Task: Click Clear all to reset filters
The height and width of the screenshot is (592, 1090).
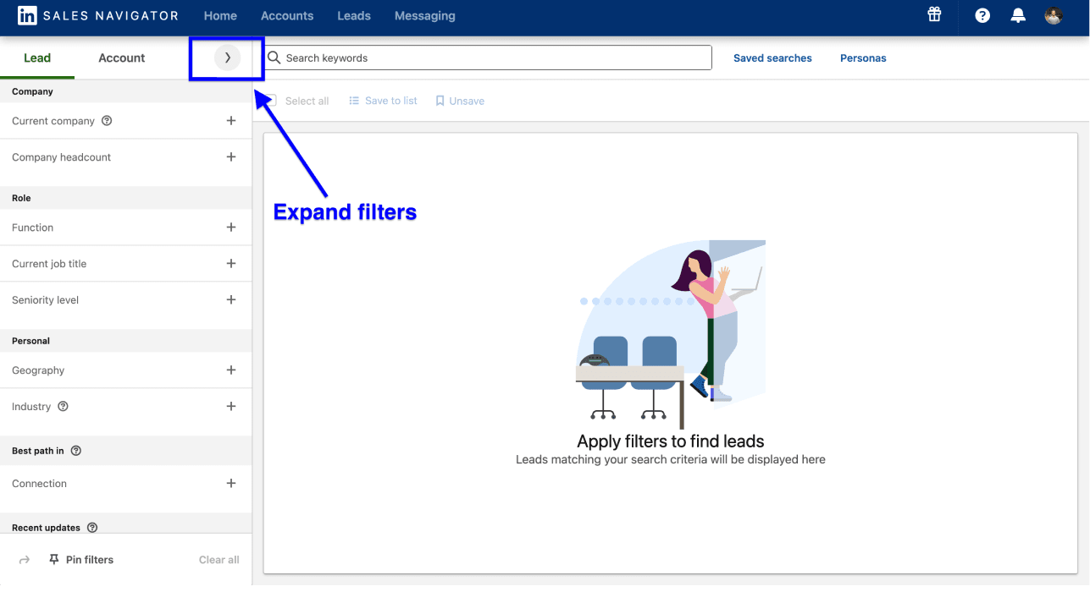Action: (219, 559)
